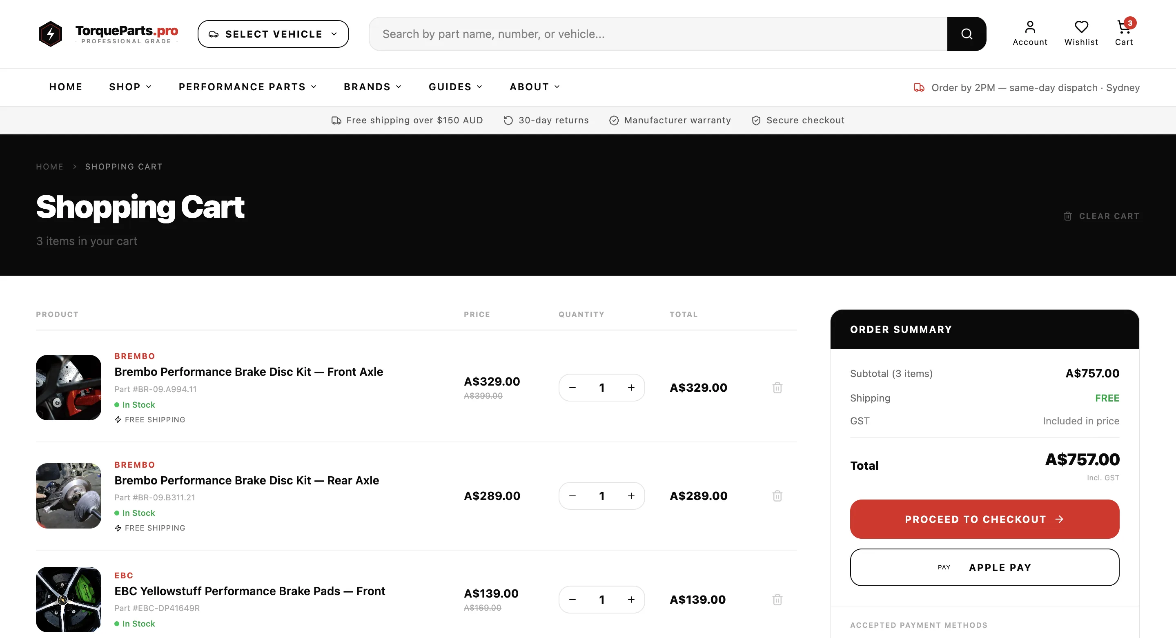Remove the Brembo Rear Axle kit via trash icon
Image resolution: width=1176 pixels, height=638 pixels.
click(778, 495)
